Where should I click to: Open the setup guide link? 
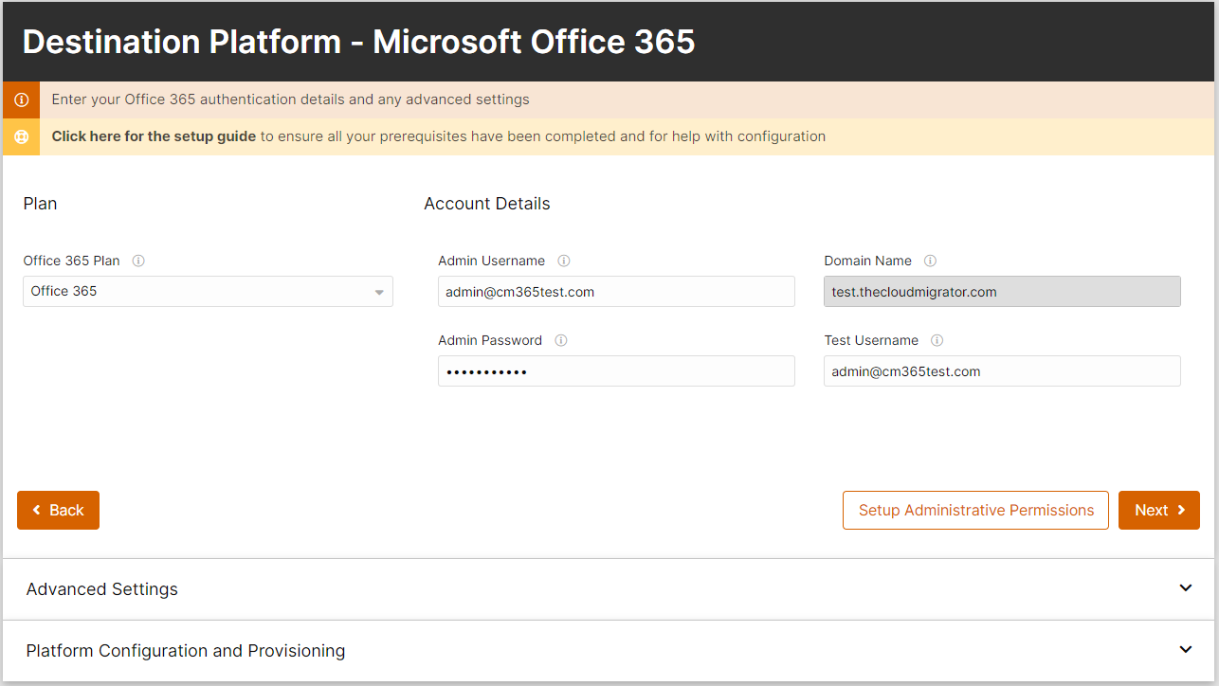pos(154,136)
